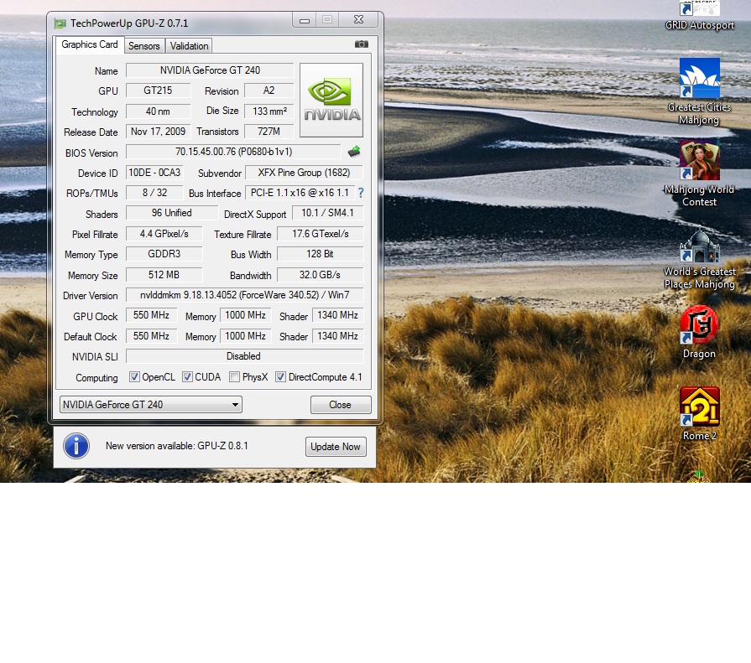This screenshot has height=663, width=751.
Task: Launch the Dragon desktop shortcut
Action: tap(699, 325)
